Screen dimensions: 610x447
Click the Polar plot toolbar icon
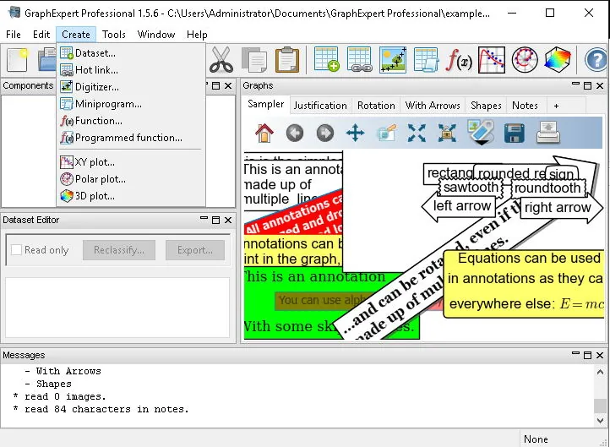[x=525, y=60]
